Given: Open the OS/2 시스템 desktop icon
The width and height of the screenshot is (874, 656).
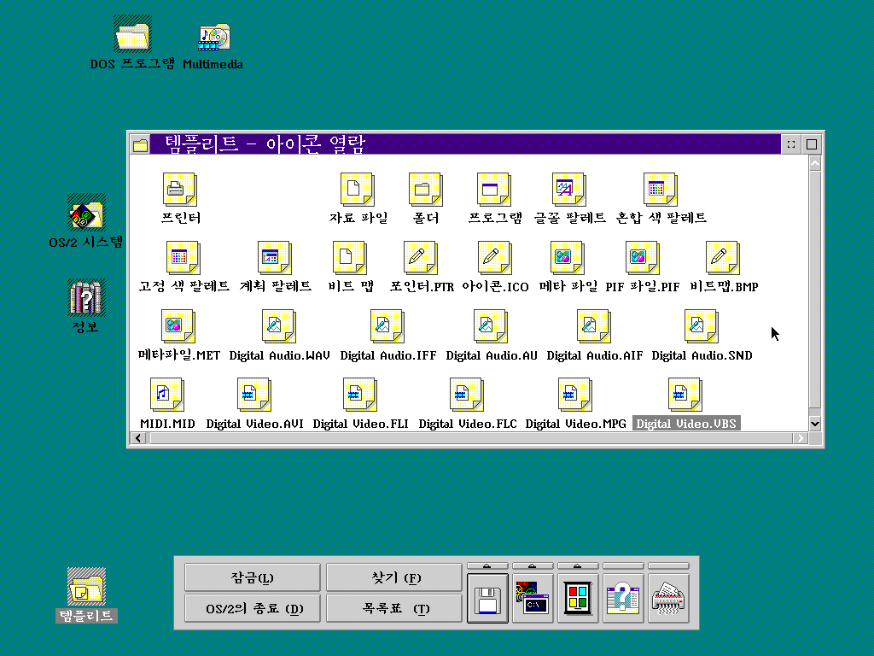Looking at the screenshot, I should 86,213.
